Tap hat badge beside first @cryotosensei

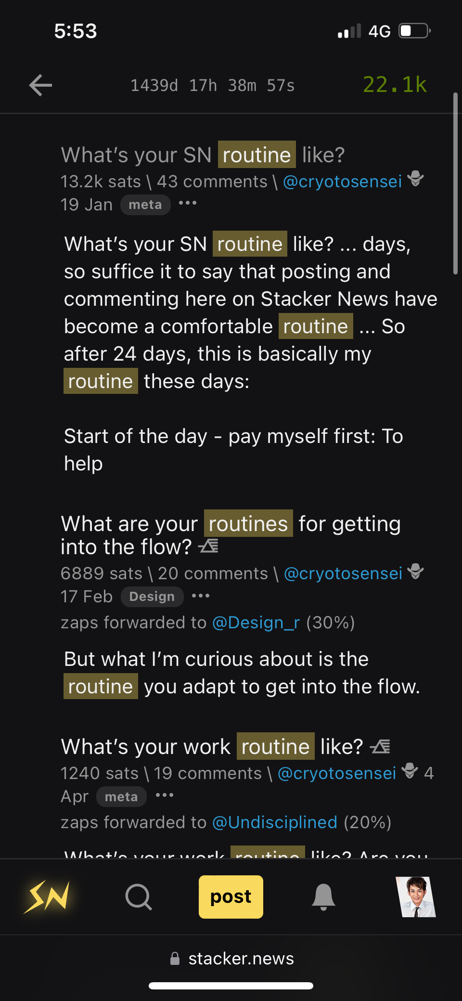coord(415,179)
